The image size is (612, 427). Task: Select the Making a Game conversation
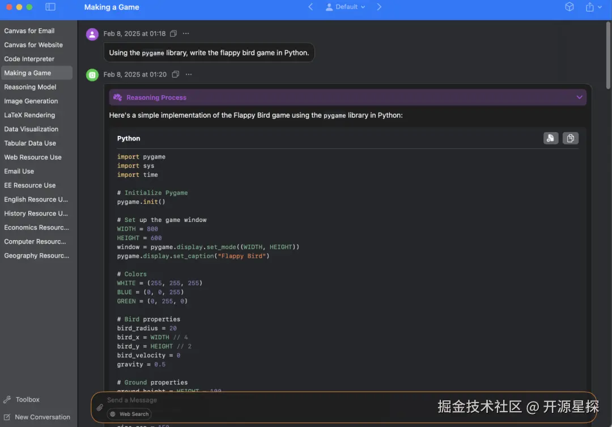pos(36,73)
